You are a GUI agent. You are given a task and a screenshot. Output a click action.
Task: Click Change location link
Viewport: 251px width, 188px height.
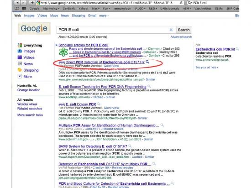pyautogui.click(x=29, y=90)
